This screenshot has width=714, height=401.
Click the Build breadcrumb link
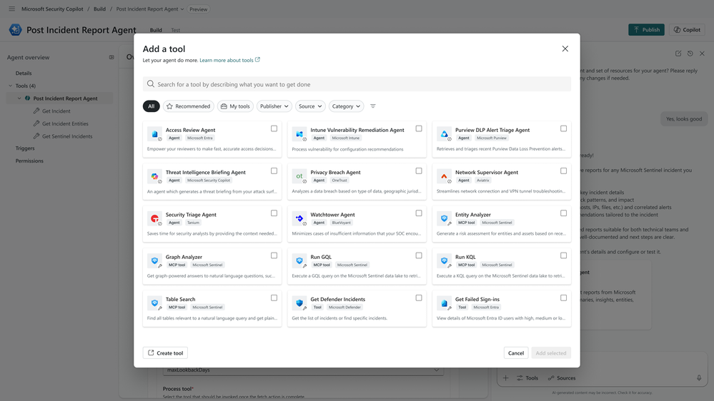100,9
